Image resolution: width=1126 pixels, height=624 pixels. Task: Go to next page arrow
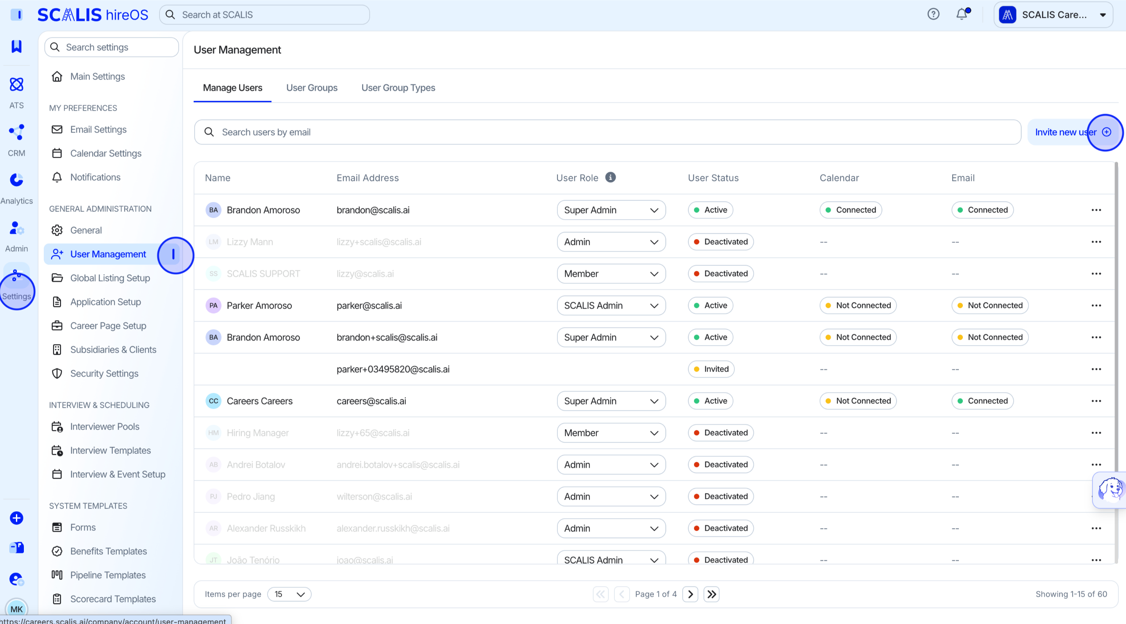(690, 594)
